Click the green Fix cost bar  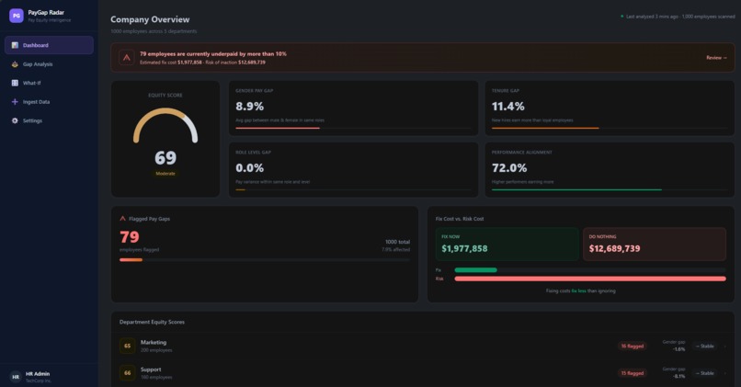[x=476, y=270]
